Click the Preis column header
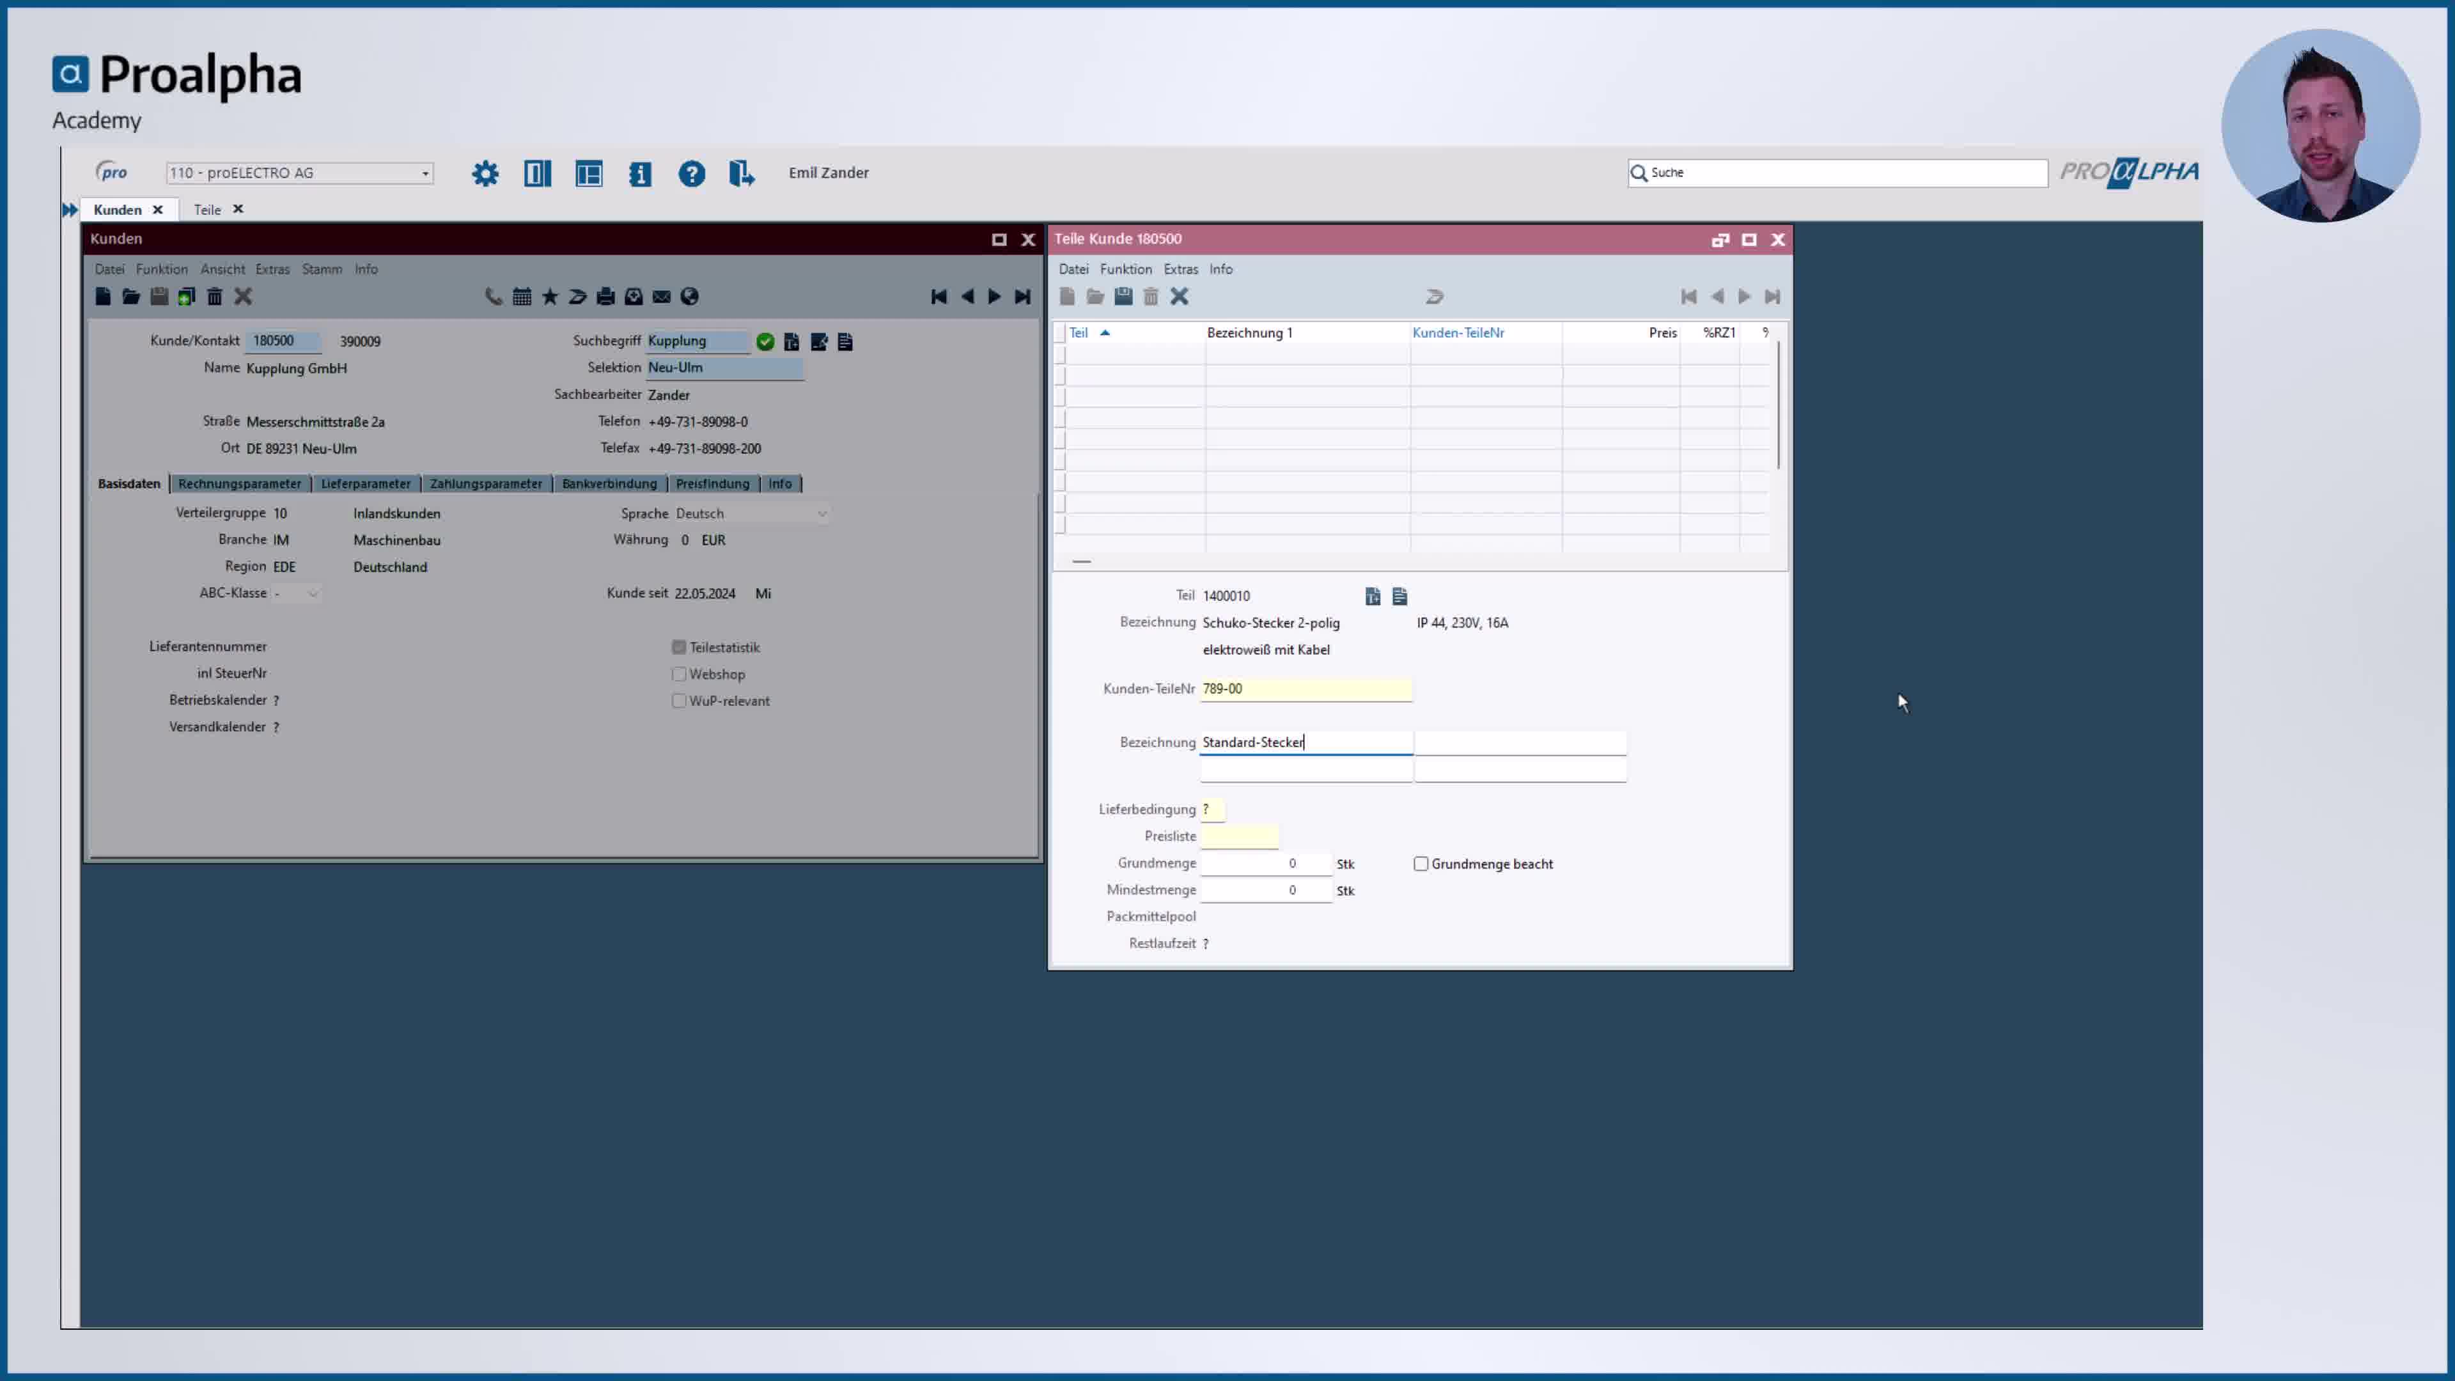The width and height of the screenshot is (2455, 1381). [1662, 332]
